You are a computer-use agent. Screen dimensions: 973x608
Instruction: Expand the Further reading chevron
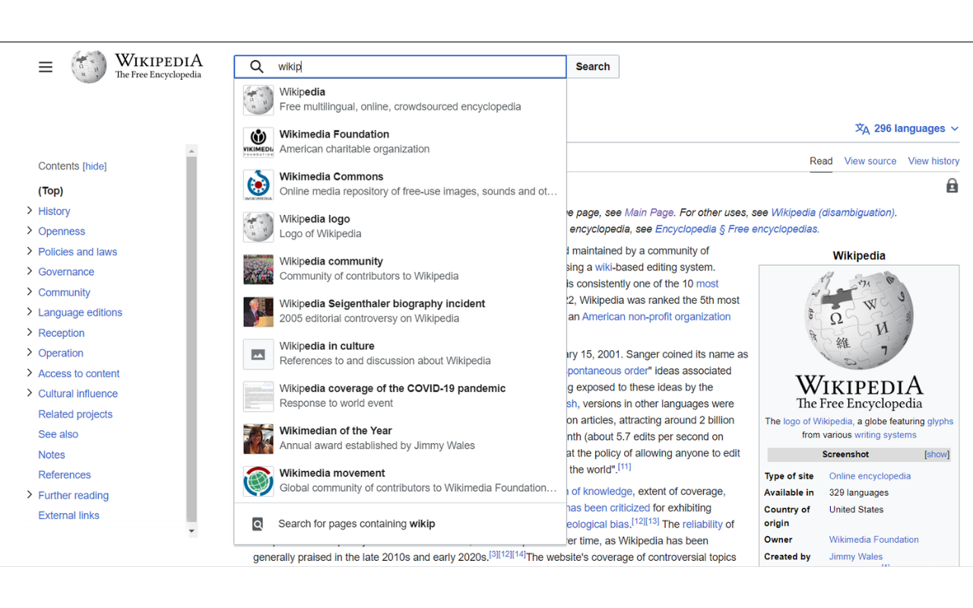tap(30, 495)
